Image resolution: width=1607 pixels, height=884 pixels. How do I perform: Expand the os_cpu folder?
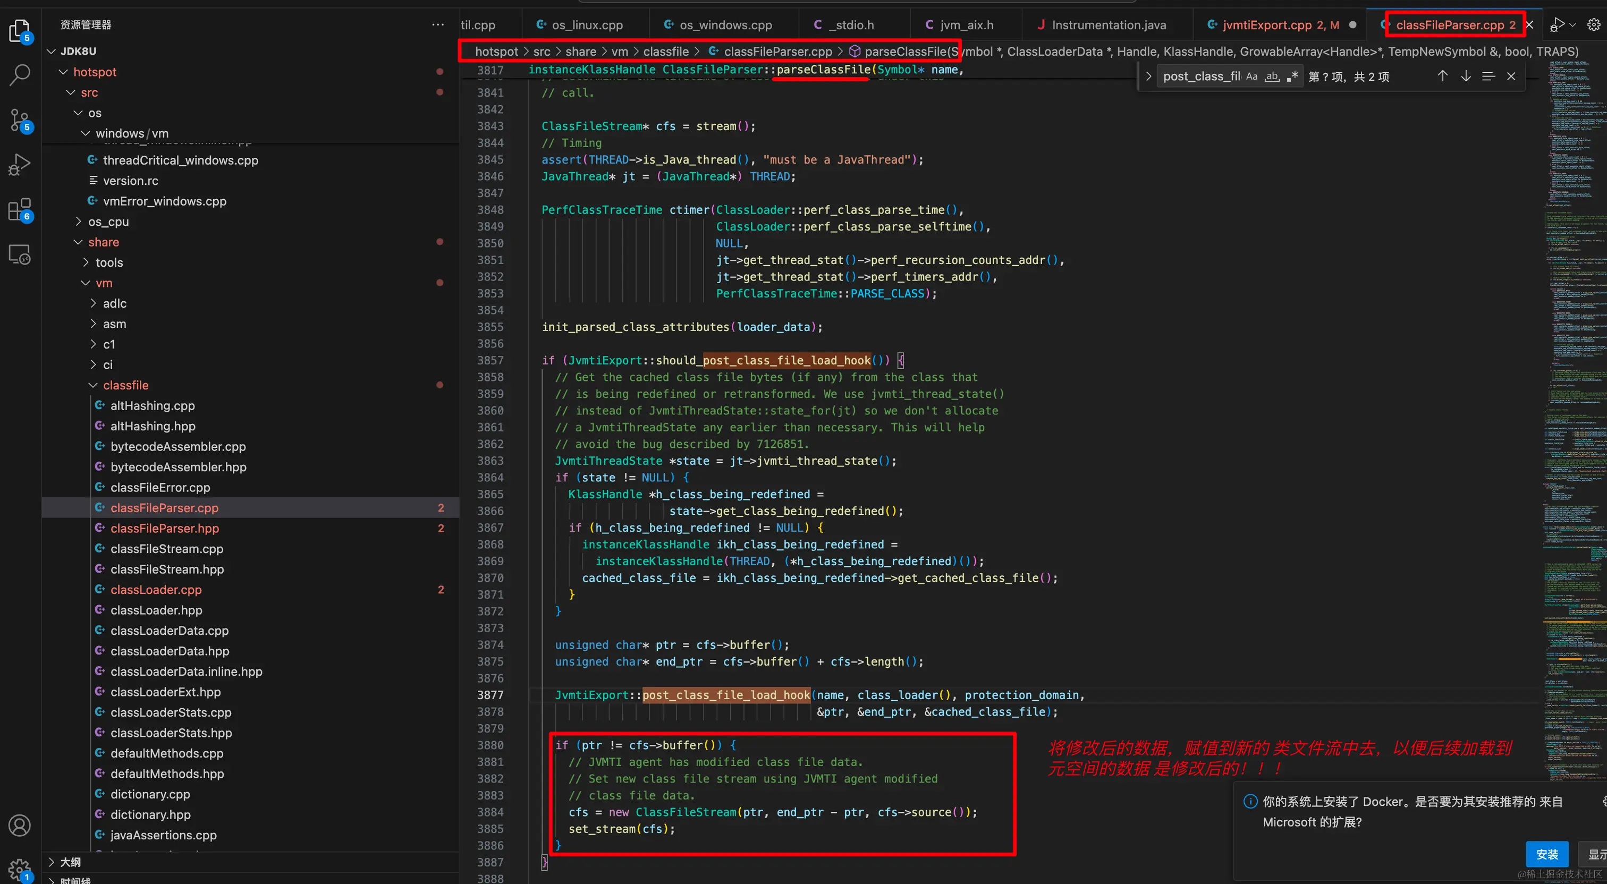108,222
